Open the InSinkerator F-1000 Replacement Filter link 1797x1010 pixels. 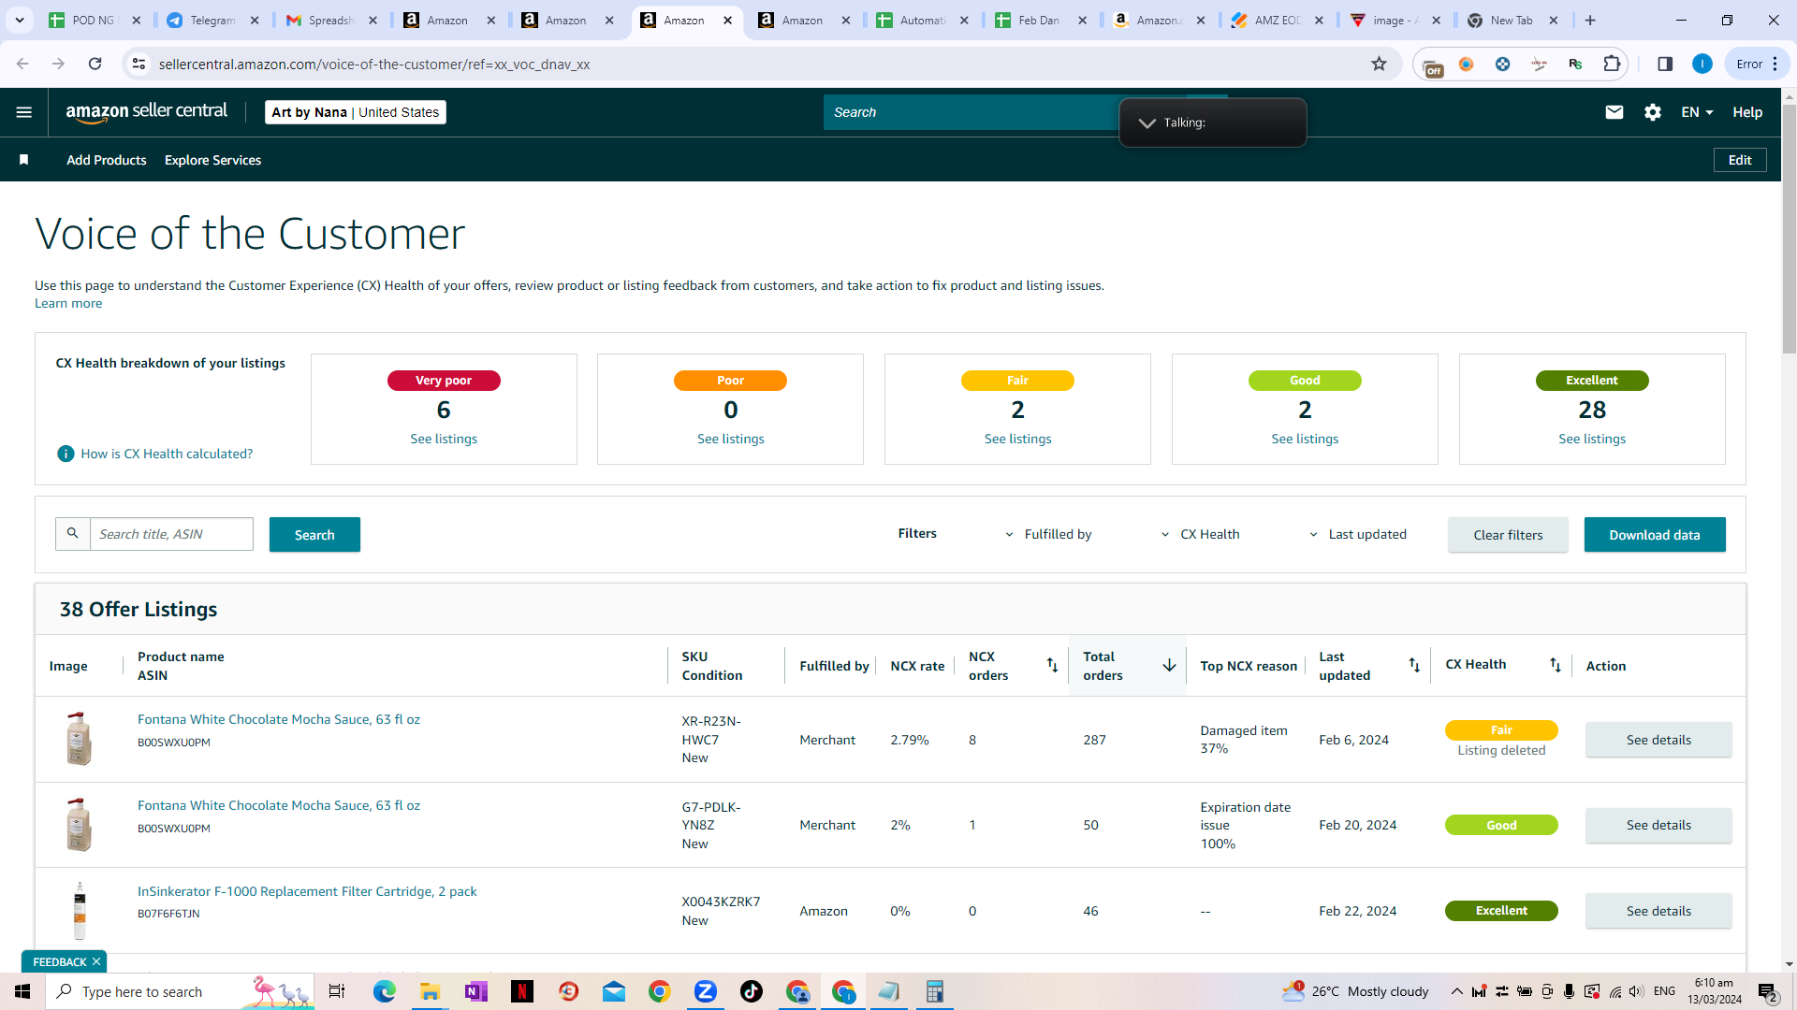pyautogui.click(x=307, y=891)
